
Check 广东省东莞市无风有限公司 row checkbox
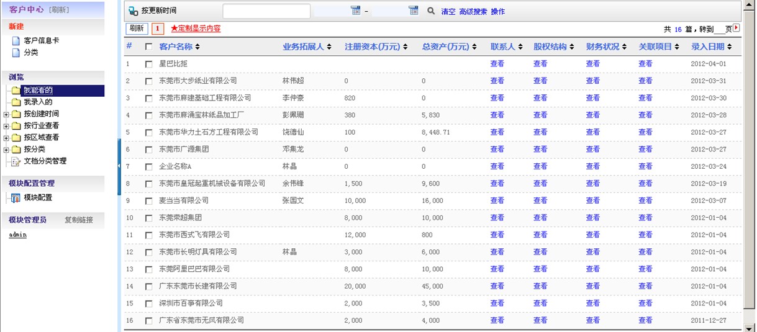pos(148,321)
